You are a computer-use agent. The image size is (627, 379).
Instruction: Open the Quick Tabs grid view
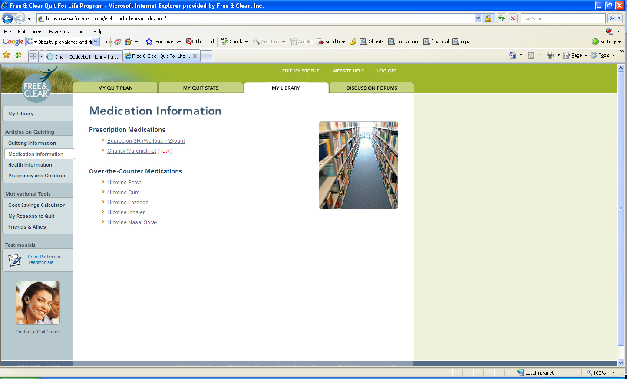[33, 56]
